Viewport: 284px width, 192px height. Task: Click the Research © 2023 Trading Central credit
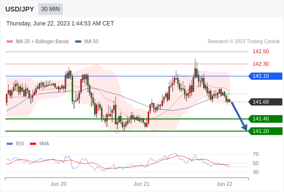pos(244,42)
